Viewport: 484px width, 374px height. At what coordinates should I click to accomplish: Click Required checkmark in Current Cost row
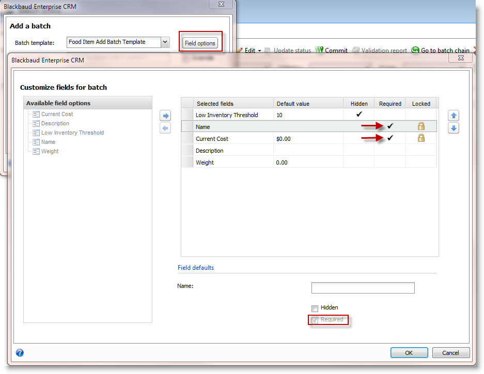coord(391,138)
